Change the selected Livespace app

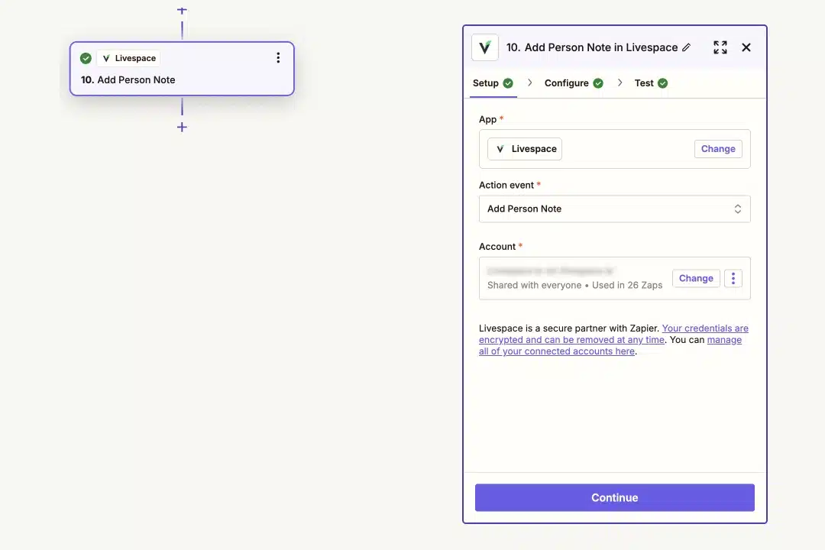(718, 149)
